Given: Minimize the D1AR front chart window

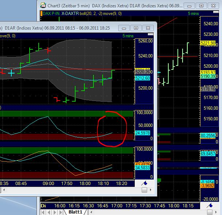Looking at the screenshot, I should 124,28.
